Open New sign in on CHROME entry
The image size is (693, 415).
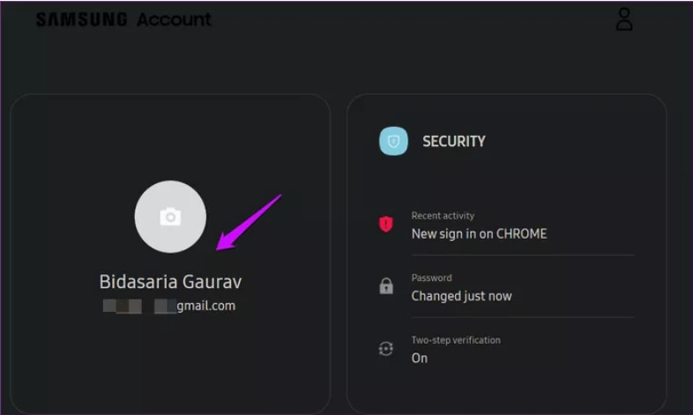(479, 233)
